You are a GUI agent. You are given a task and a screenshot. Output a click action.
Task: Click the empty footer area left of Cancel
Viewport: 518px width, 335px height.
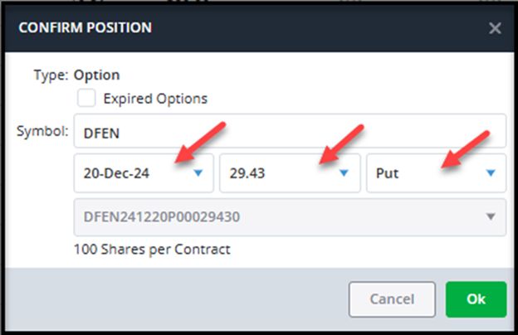click(x=166, y=299)
